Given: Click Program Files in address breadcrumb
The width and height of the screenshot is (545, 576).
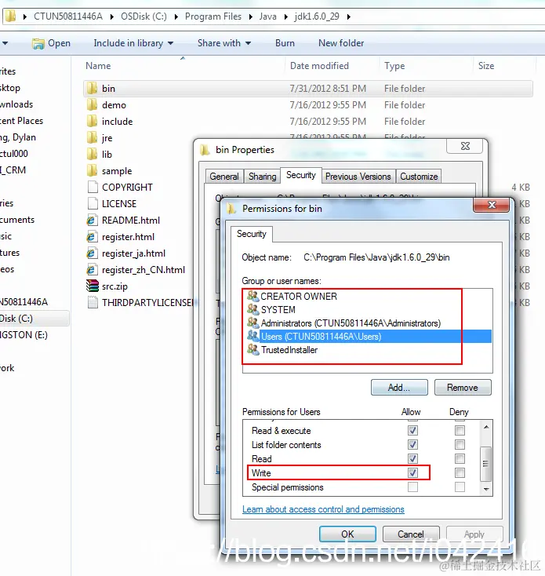Looking at the screenshot, I should (x=213, y=16).
